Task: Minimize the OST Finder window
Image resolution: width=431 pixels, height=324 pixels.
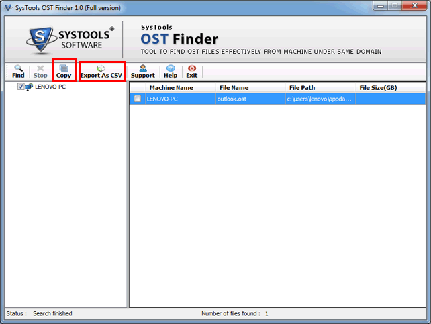Action: (x=381, y=6)
